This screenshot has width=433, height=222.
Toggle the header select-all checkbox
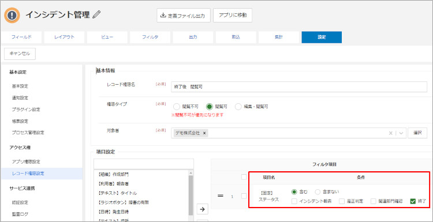(x=244, y=178)
